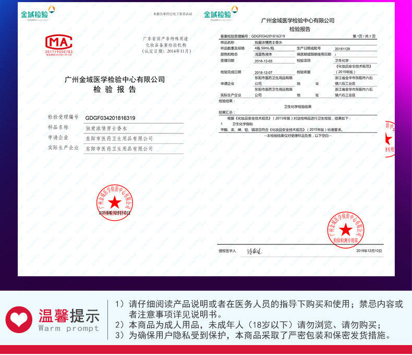Click sample name 独爱浓情男士香水 on cover page
The width and height of the screenshot is (412, 355).
coord(106,128)
